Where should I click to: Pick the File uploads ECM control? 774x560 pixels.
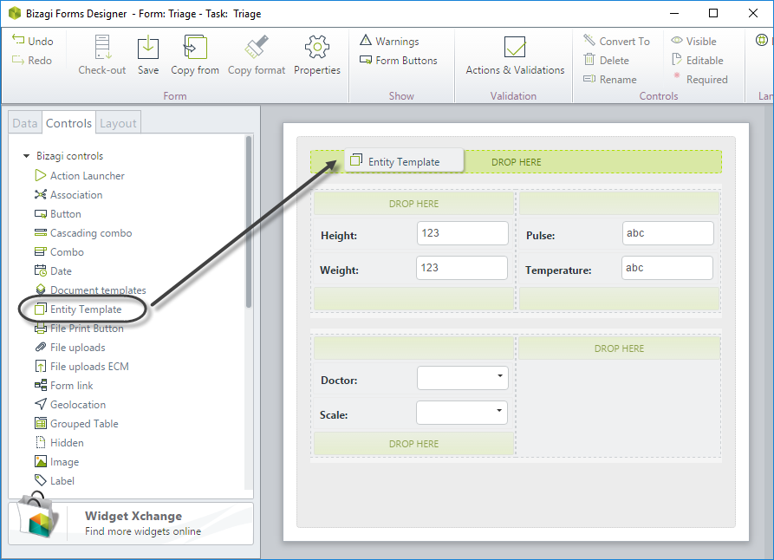(82, 367)
